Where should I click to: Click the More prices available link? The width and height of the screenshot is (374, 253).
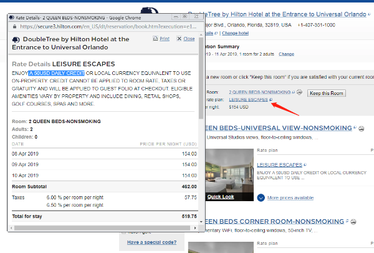tap(290, 198)
